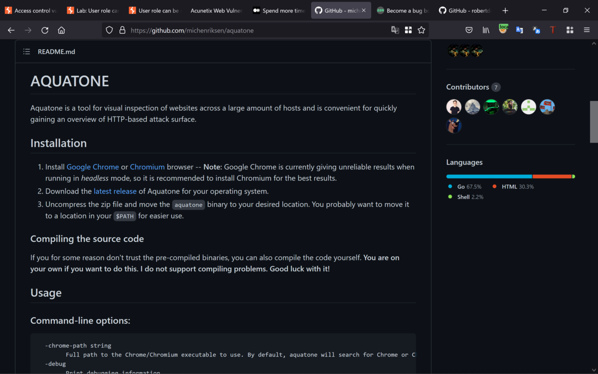Open the 'loca' badged extension
The image size is (598, 374).
(503, 29)
